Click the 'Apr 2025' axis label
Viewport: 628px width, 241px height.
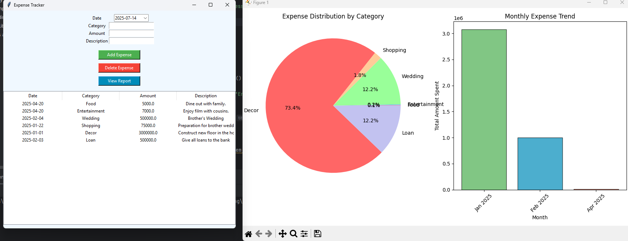click(596, 203)
